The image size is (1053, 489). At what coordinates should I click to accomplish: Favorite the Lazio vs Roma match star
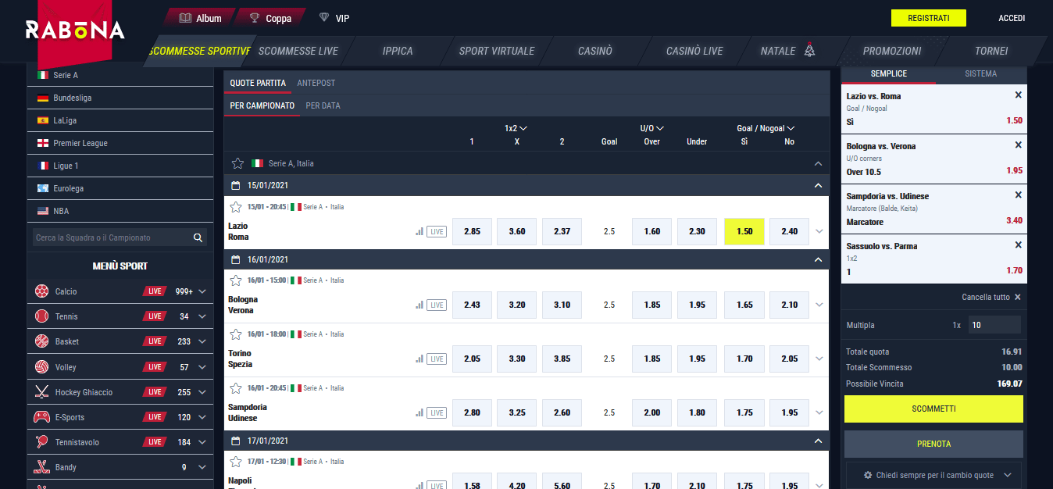pos(236,207)
